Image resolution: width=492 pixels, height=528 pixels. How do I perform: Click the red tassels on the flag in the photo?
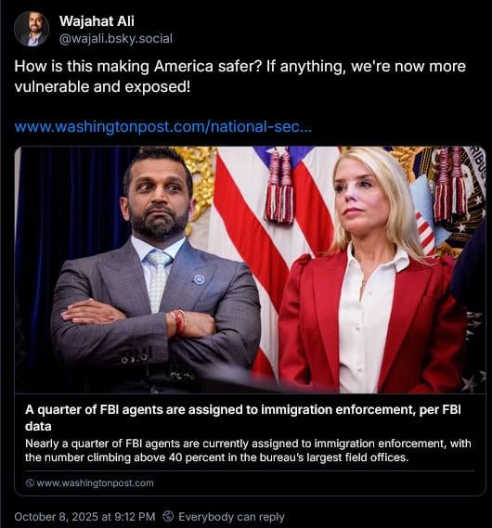[279, 187]
